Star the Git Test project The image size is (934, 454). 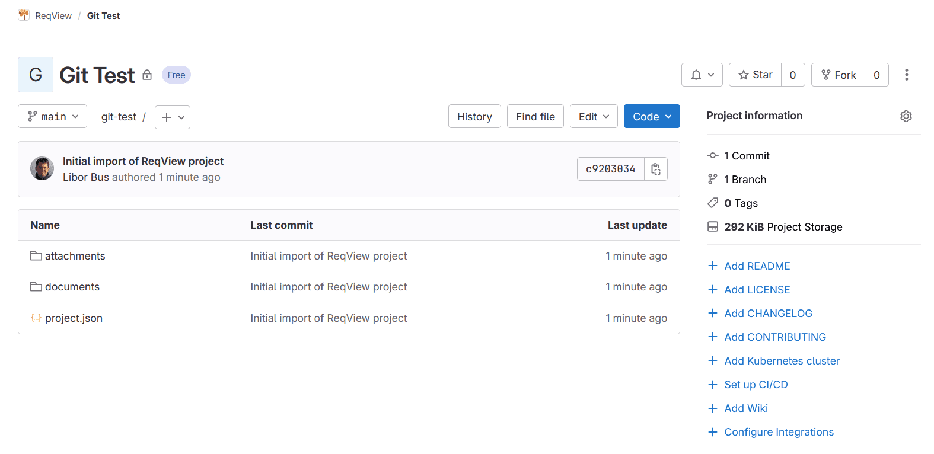click(x=755, y=75)
